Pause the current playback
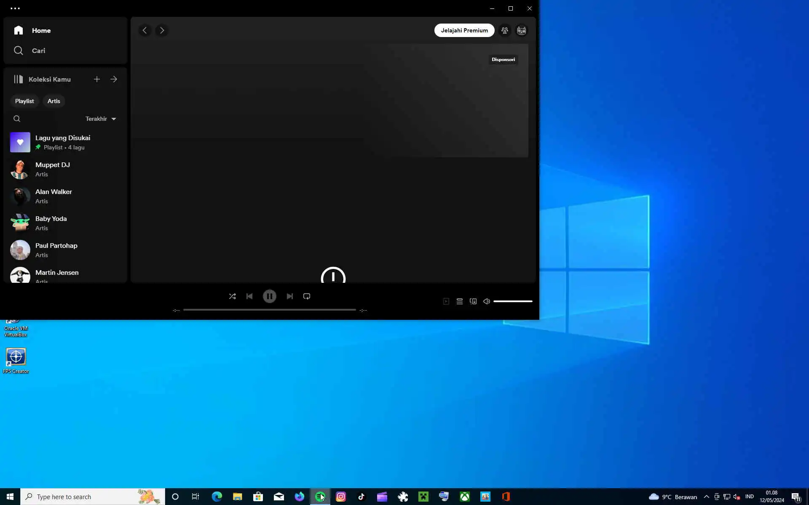The height and width of the screenshot is (505, 809). [x=270, y=296]
